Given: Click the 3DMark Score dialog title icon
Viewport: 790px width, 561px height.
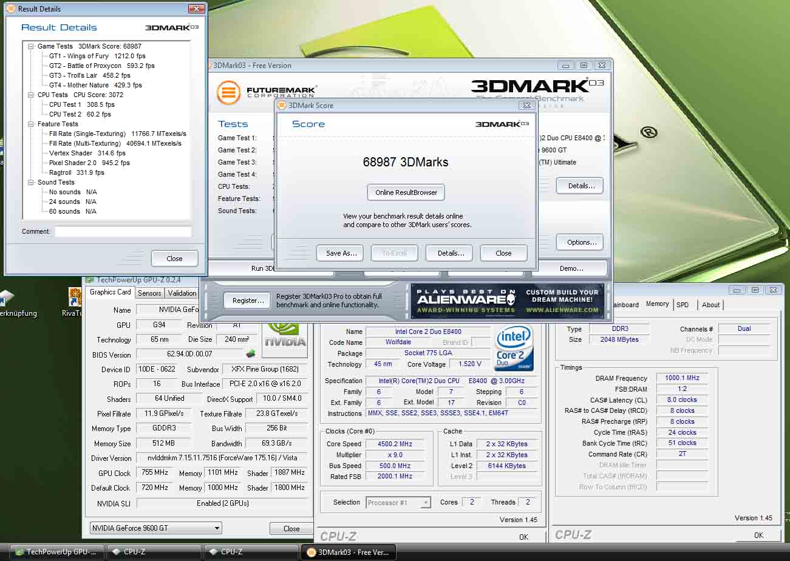Looking at the screenshot, I should click(x=282, y=105).
